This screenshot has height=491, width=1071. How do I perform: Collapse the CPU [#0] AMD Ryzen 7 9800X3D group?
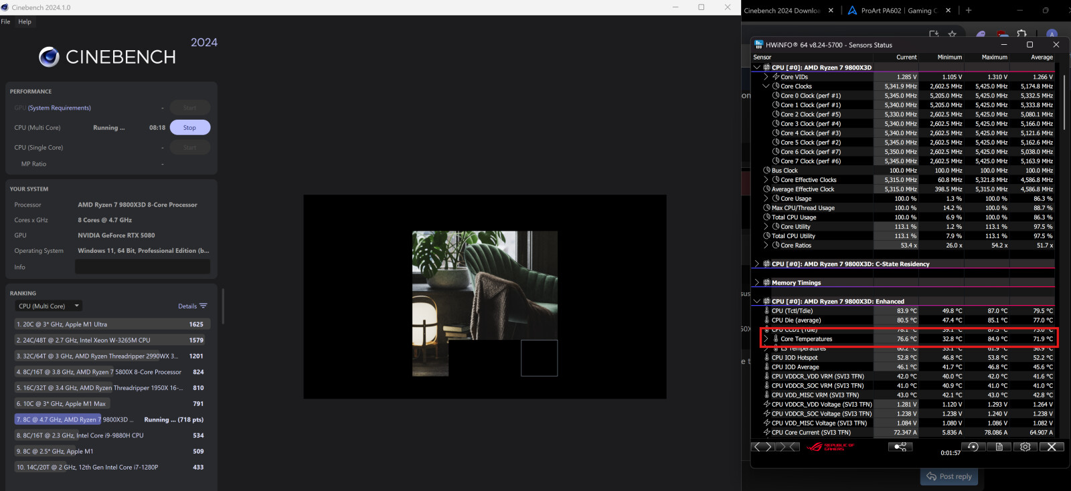757,68
